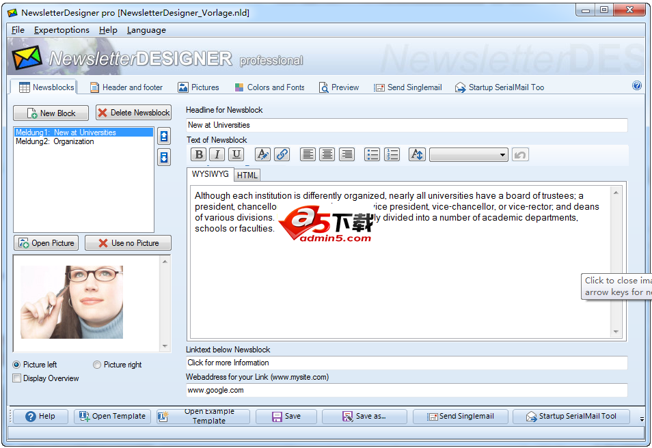652x448 pixels.
Task: Click the font size icon
Action: point(417,154)
